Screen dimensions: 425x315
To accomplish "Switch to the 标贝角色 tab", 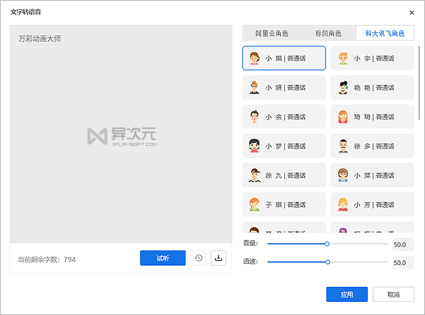I will click(x=328, y=33).
